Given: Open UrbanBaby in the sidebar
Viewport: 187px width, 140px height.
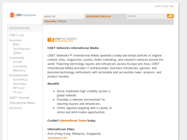Looking at the screenshot, I should (x=20, y=66).
